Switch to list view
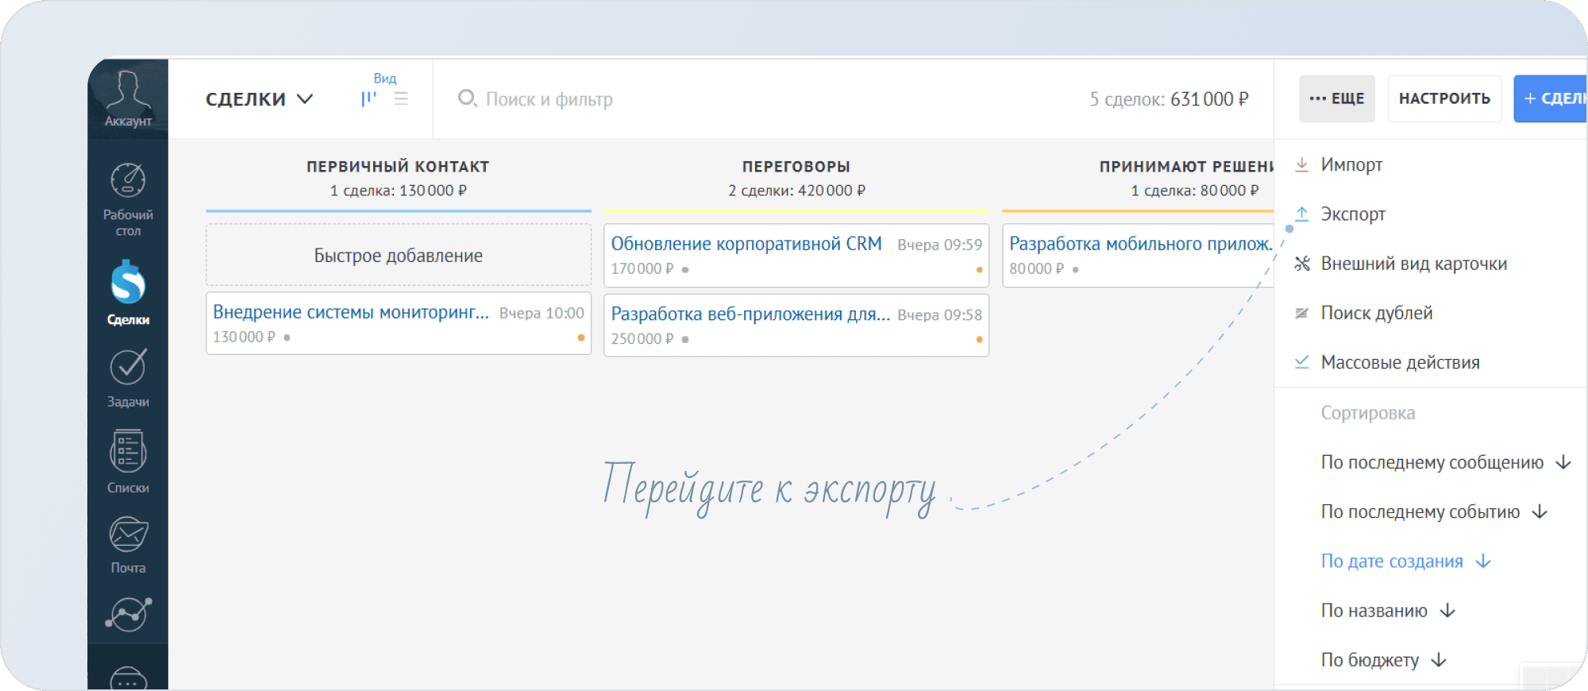 pyautogui.click(x=402, y=98)
